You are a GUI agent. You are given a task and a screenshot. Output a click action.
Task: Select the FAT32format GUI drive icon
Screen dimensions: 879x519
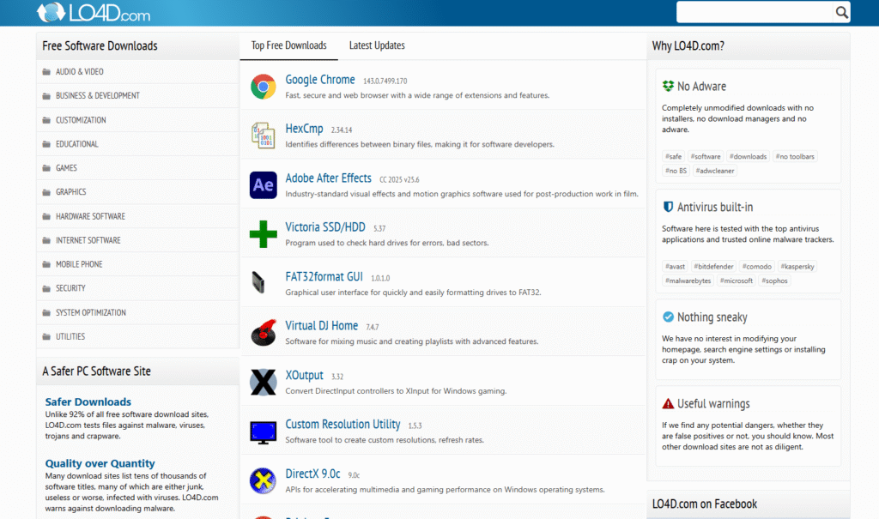click(x=259, y=283)
